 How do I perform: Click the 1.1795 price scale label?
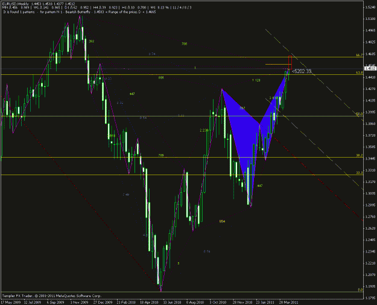tap(370, 298)
